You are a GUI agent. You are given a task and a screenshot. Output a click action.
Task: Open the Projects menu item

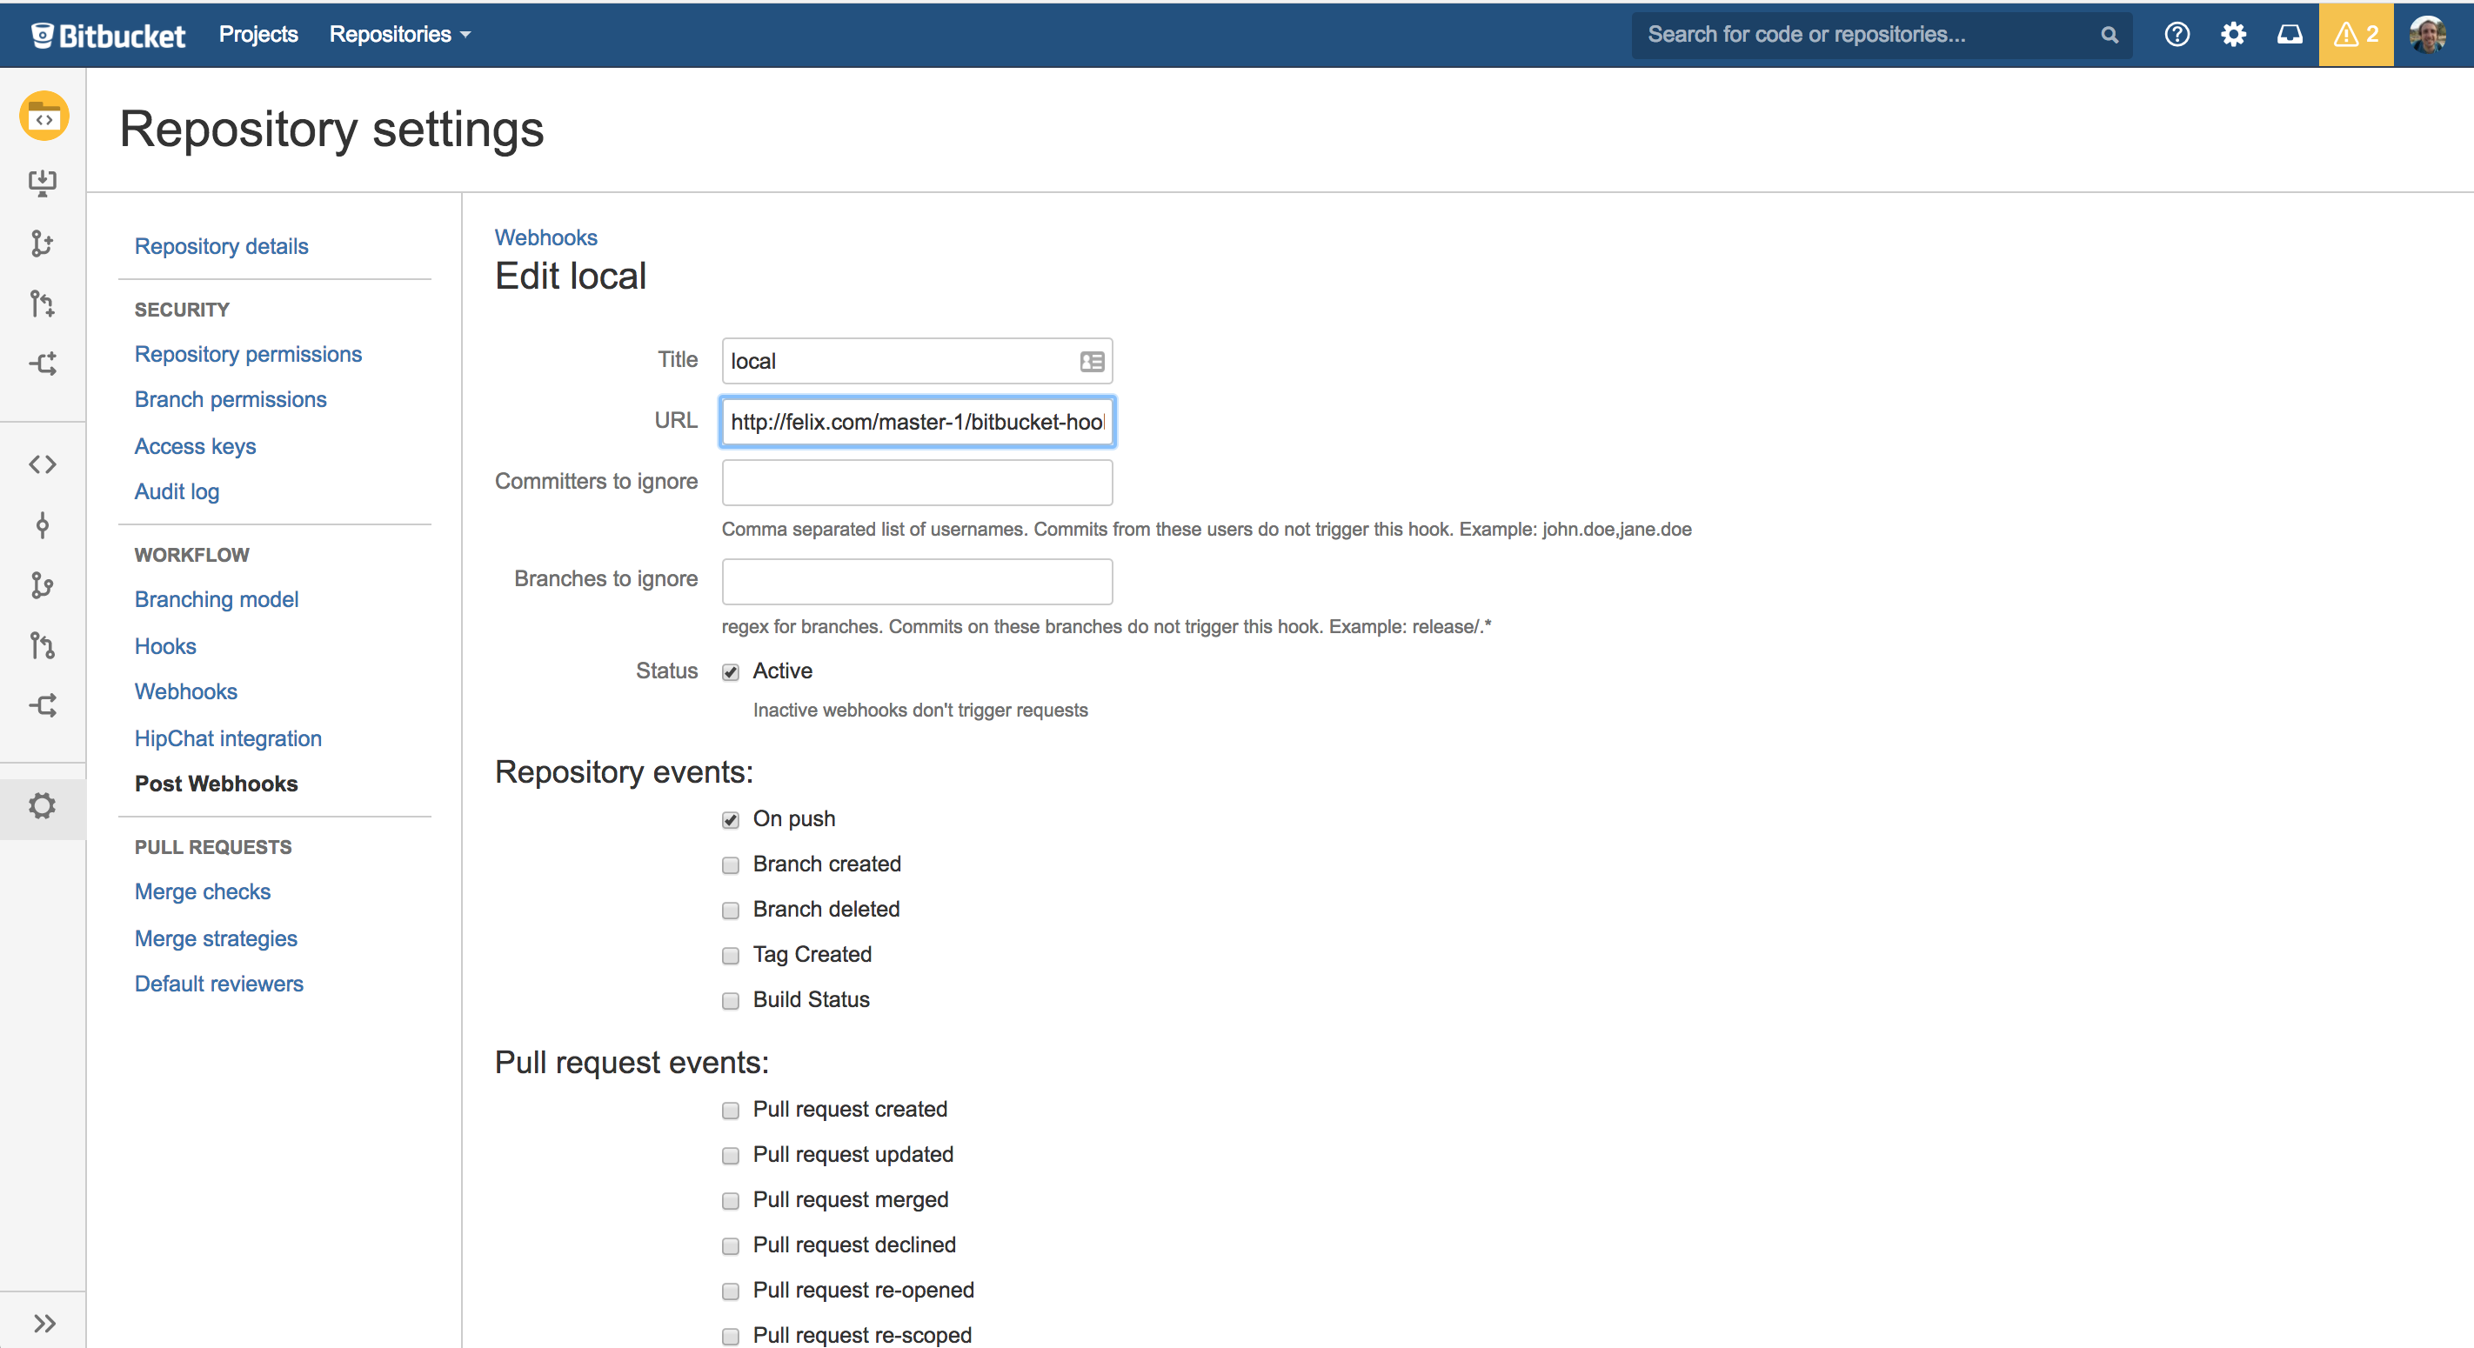point(258,35)
